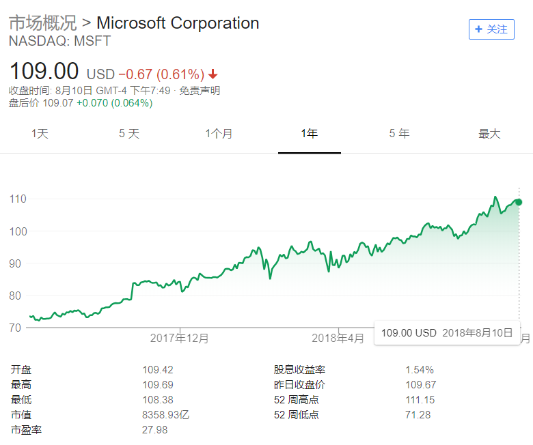Viewport: 533px width, 445px height.
Task: Open the 1个月 chart range
Action: click(219, 133)
